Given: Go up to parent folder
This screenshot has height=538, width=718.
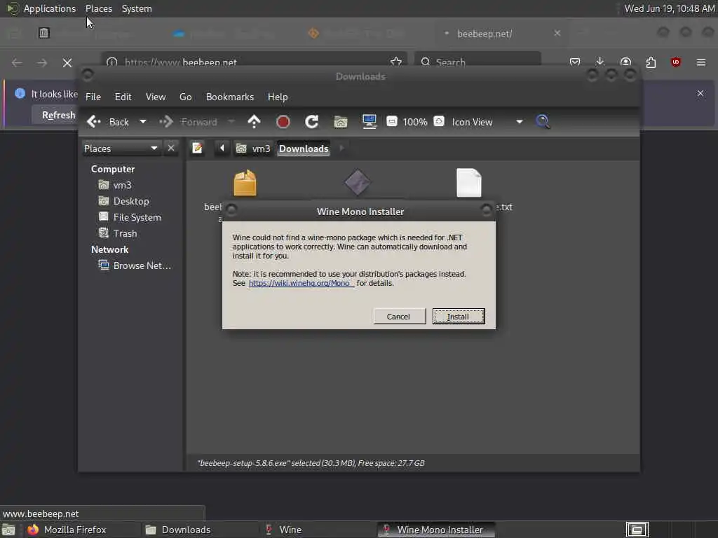Looking at the screenshot, I should pyautogui.click(x=254, y=122).
